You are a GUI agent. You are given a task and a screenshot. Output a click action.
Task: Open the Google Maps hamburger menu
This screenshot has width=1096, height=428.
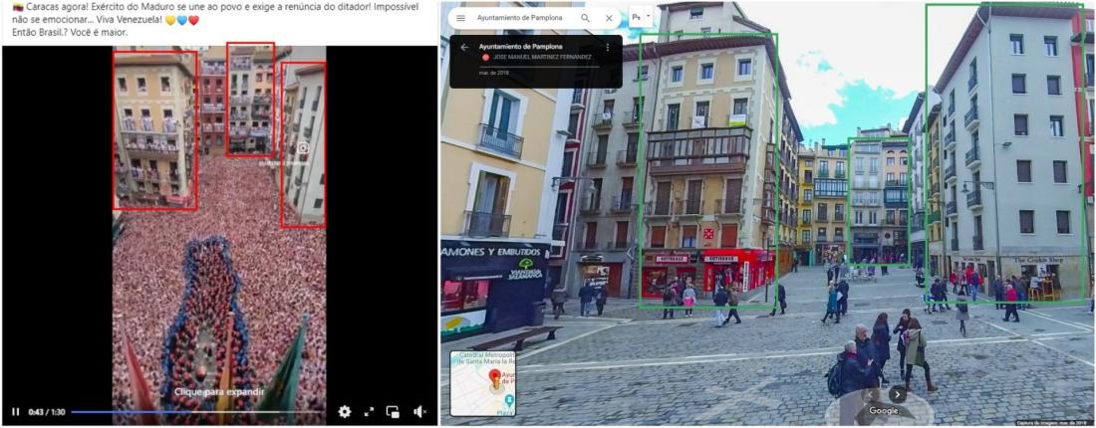[460, 18]
